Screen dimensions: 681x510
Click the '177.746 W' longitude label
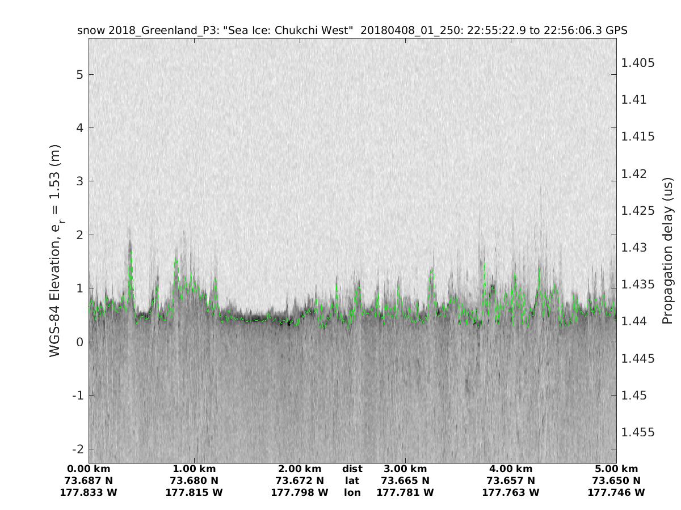click(616, 493)
